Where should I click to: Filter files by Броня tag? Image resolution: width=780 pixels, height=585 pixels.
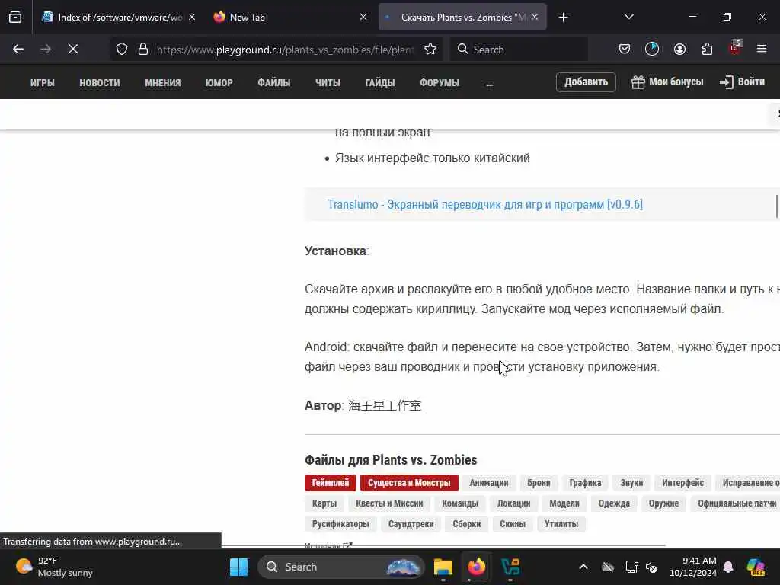pos(539,482)
